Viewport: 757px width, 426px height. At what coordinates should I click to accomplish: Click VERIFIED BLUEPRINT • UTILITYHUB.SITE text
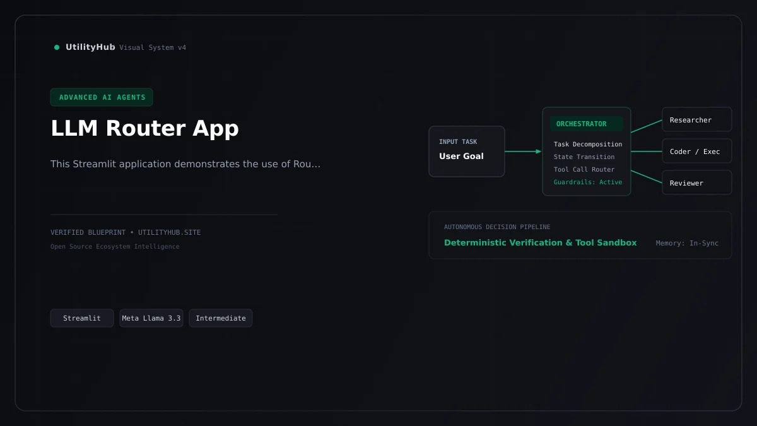click(126, 233)
